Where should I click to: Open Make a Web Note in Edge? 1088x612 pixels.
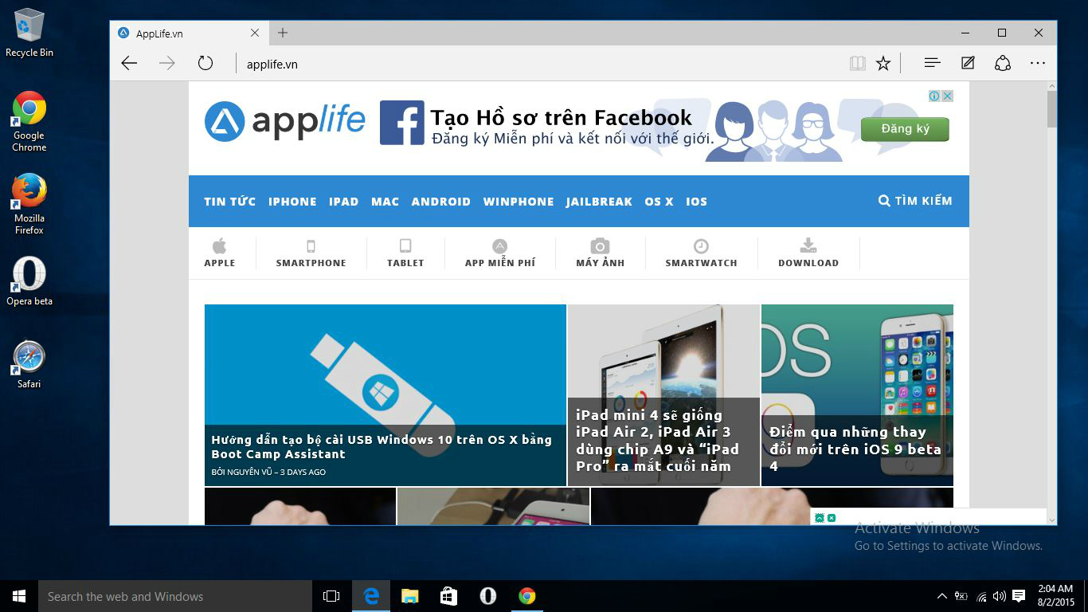coord(967,63)
